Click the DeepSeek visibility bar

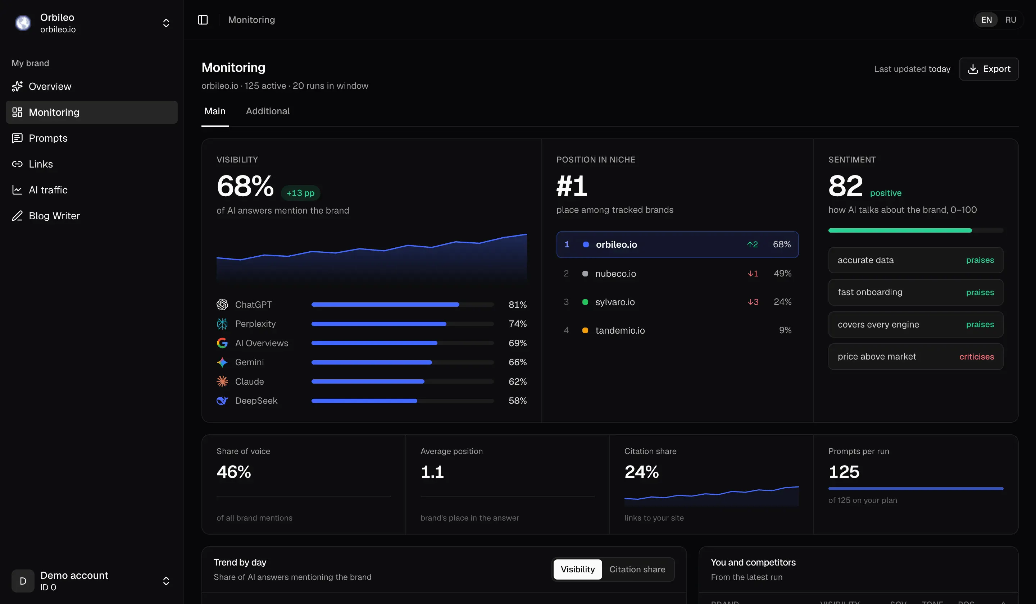click(403, 401)
